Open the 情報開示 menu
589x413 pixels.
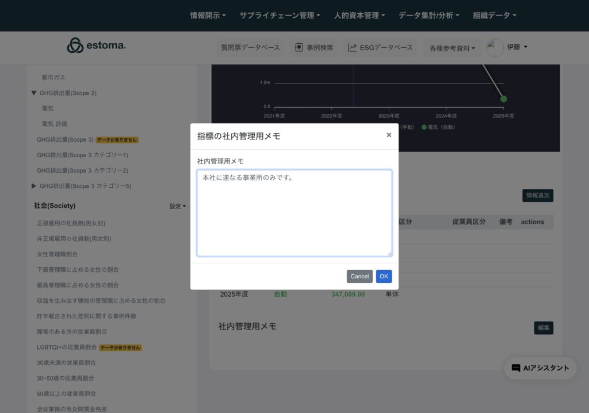coord(208,16)
